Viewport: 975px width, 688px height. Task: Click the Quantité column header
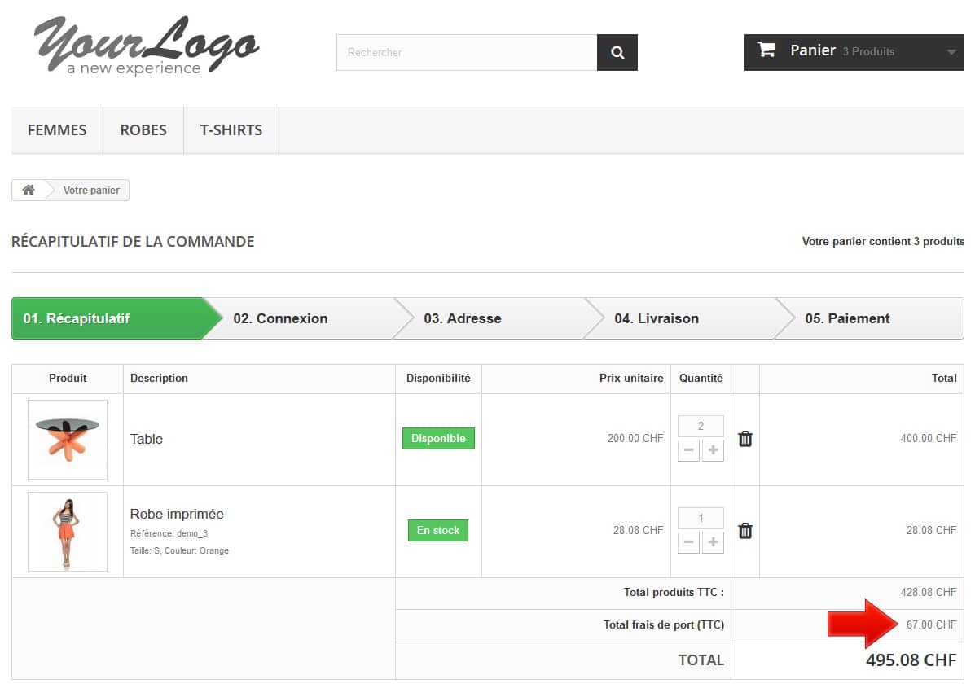[701, 378]
